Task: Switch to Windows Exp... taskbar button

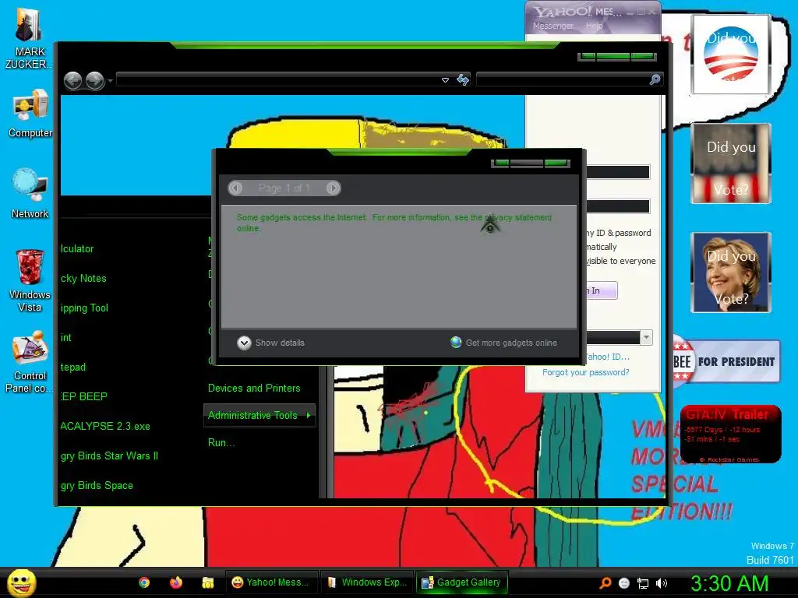Action: click(x=367, y=582)
